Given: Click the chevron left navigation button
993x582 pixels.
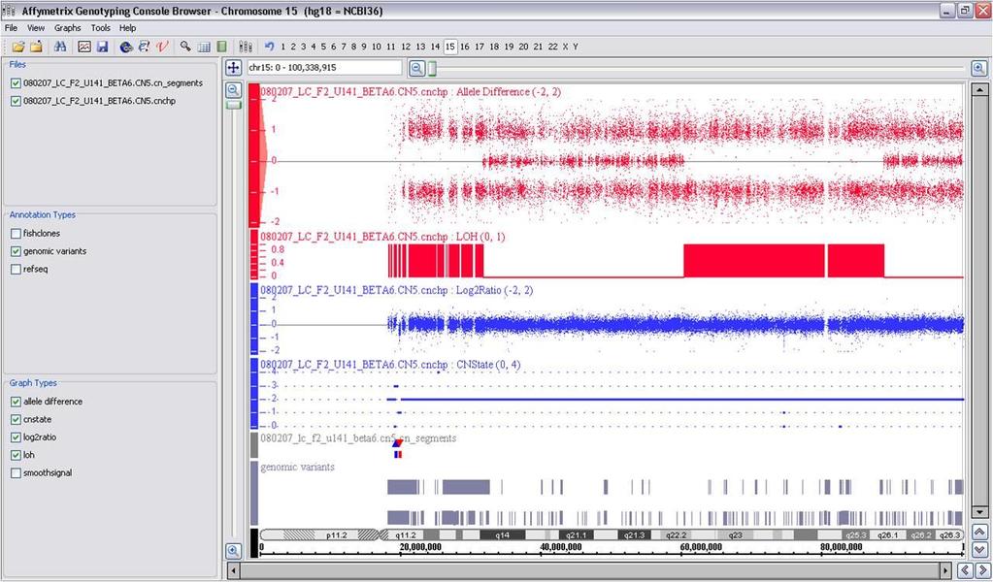Looking at the screenshot, I should [x=965, y=570].
